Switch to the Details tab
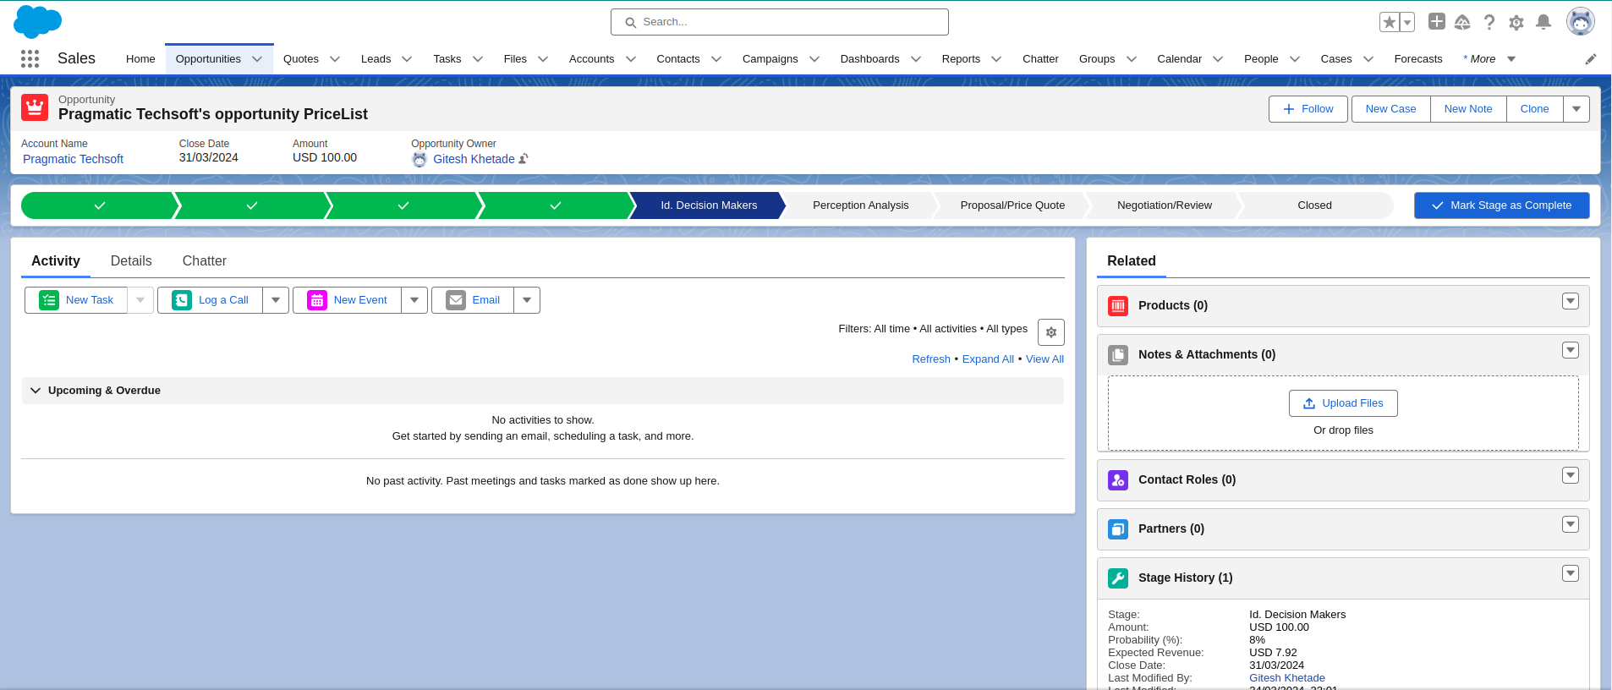The image size is (1612, 690). [131, 261]
